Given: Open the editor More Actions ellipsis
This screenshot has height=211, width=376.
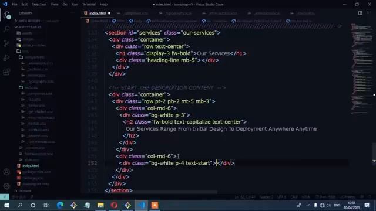Looking at the screenshot, I should (369, 13).
